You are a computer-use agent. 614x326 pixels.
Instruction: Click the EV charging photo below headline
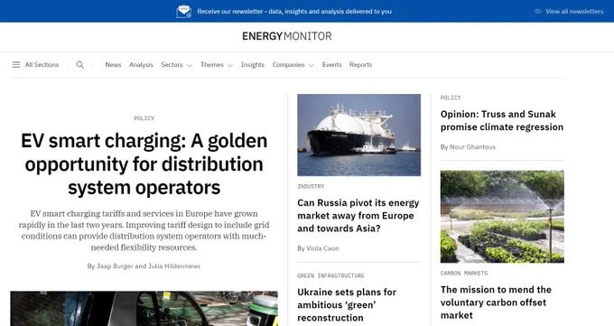(144, 308)
